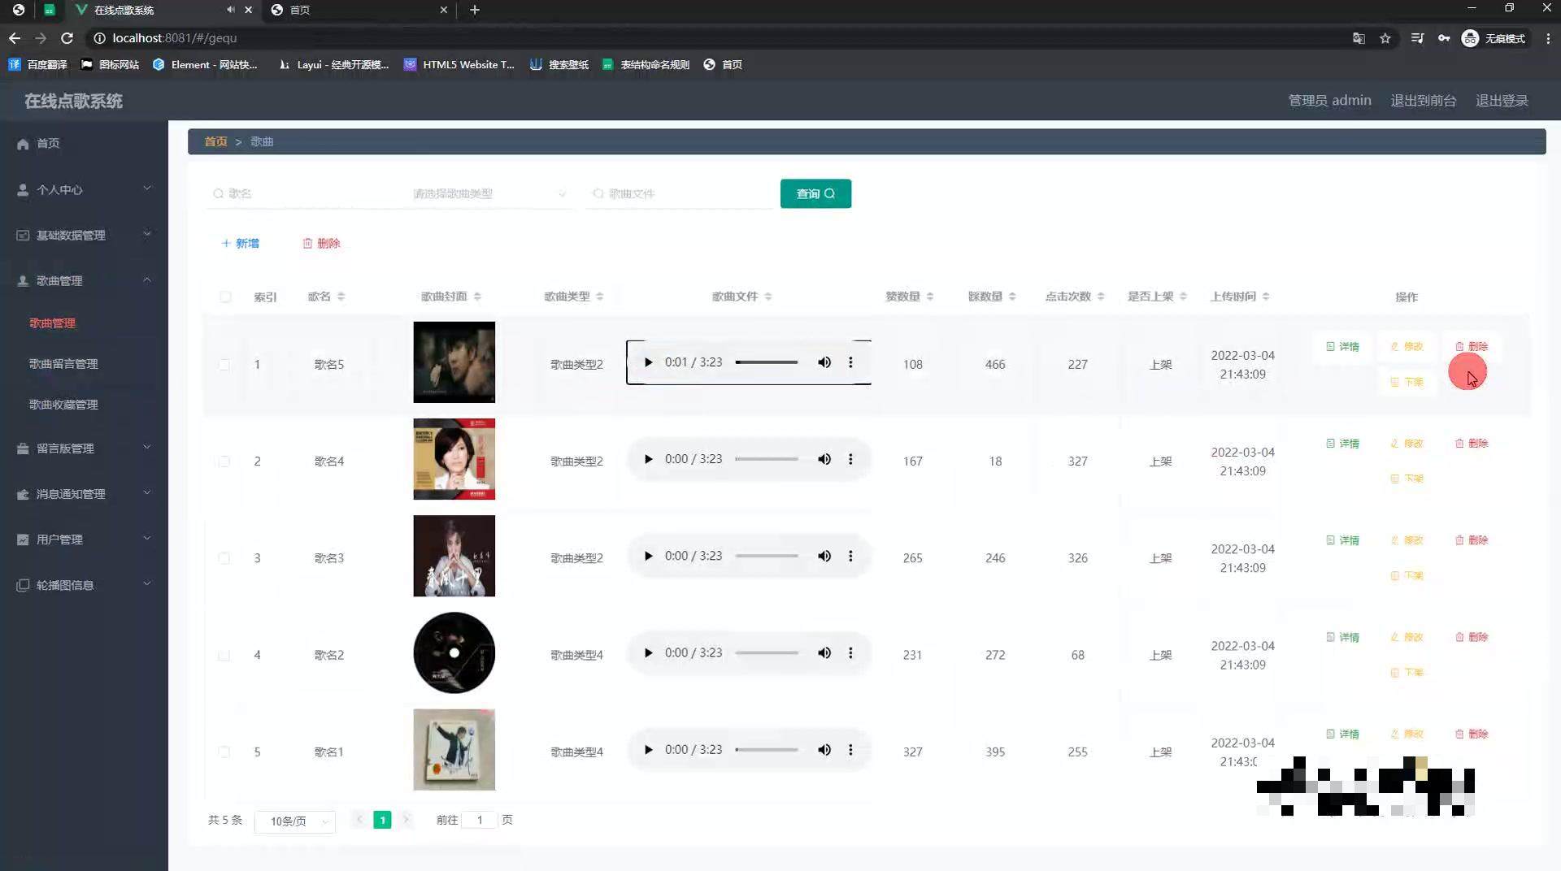Bookmark this page with the star icon

tap(1385, 38)
